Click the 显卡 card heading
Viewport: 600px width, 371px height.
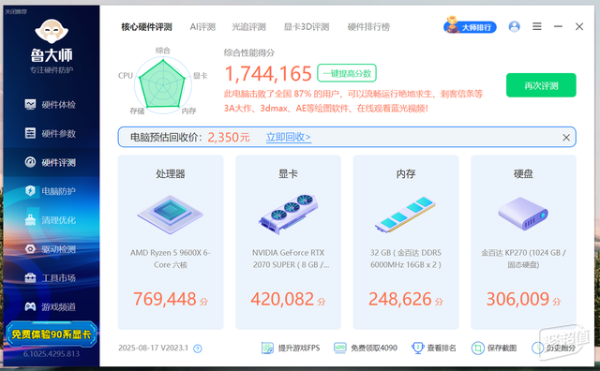pos(288,174)
